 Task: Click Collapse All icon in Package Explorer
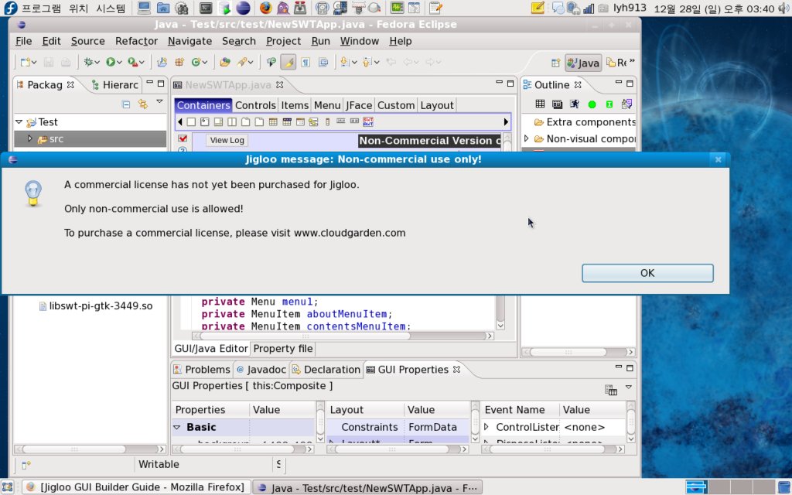click(126, 104)
